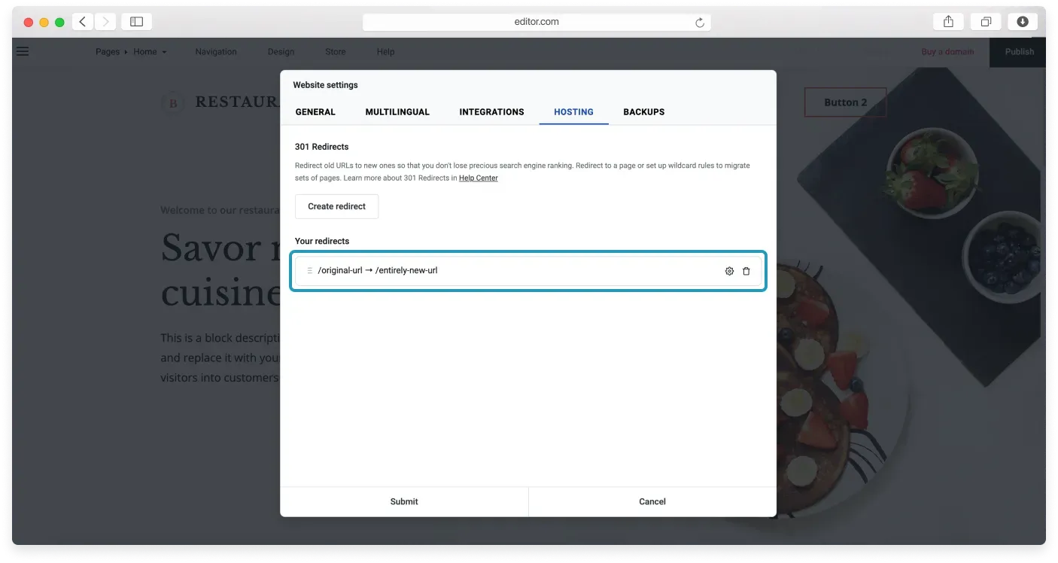This screenshot has width=1058, height=563.
Task: Delete the /original-url redirect with trash icon
Action: 746,271
